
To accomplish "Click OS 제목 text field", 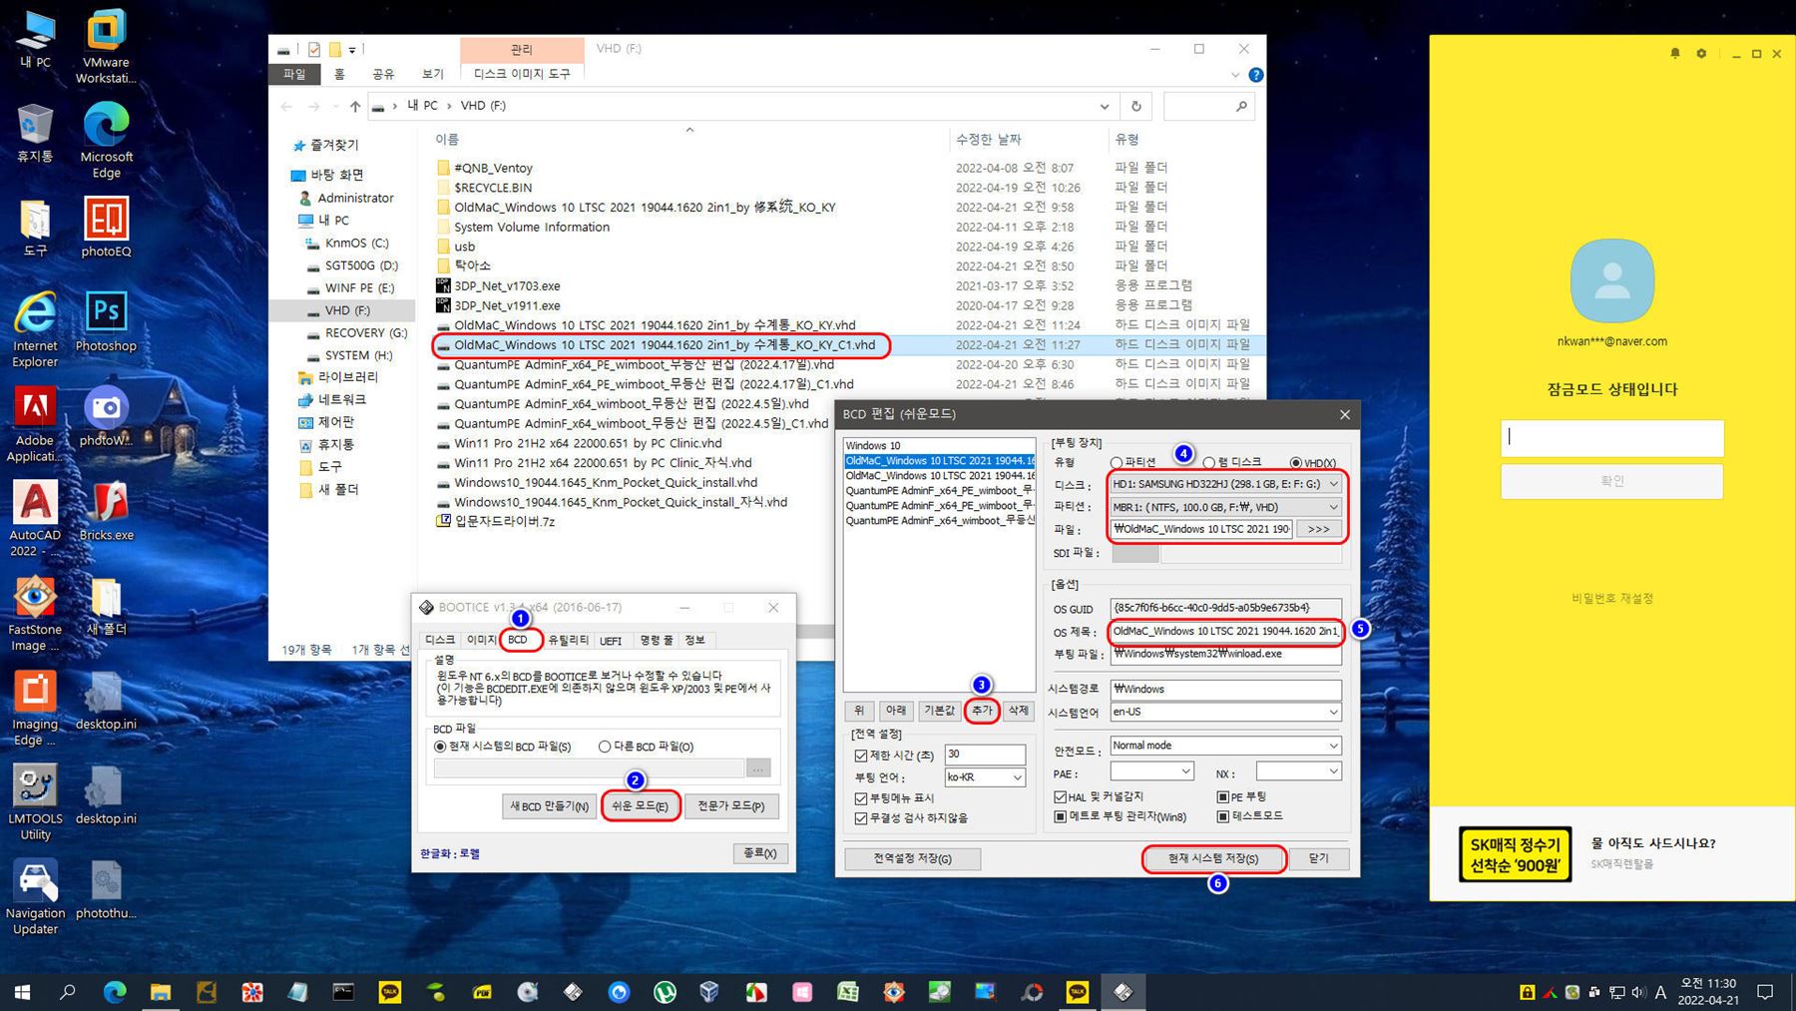I will coord(1225,632).
